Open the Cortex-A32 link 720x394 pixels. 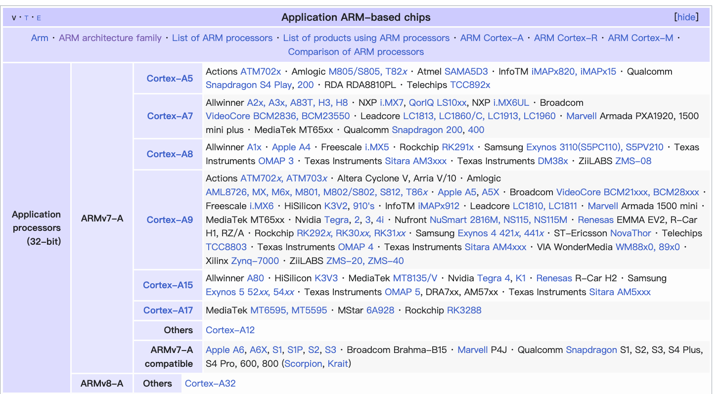coord(210,383)
